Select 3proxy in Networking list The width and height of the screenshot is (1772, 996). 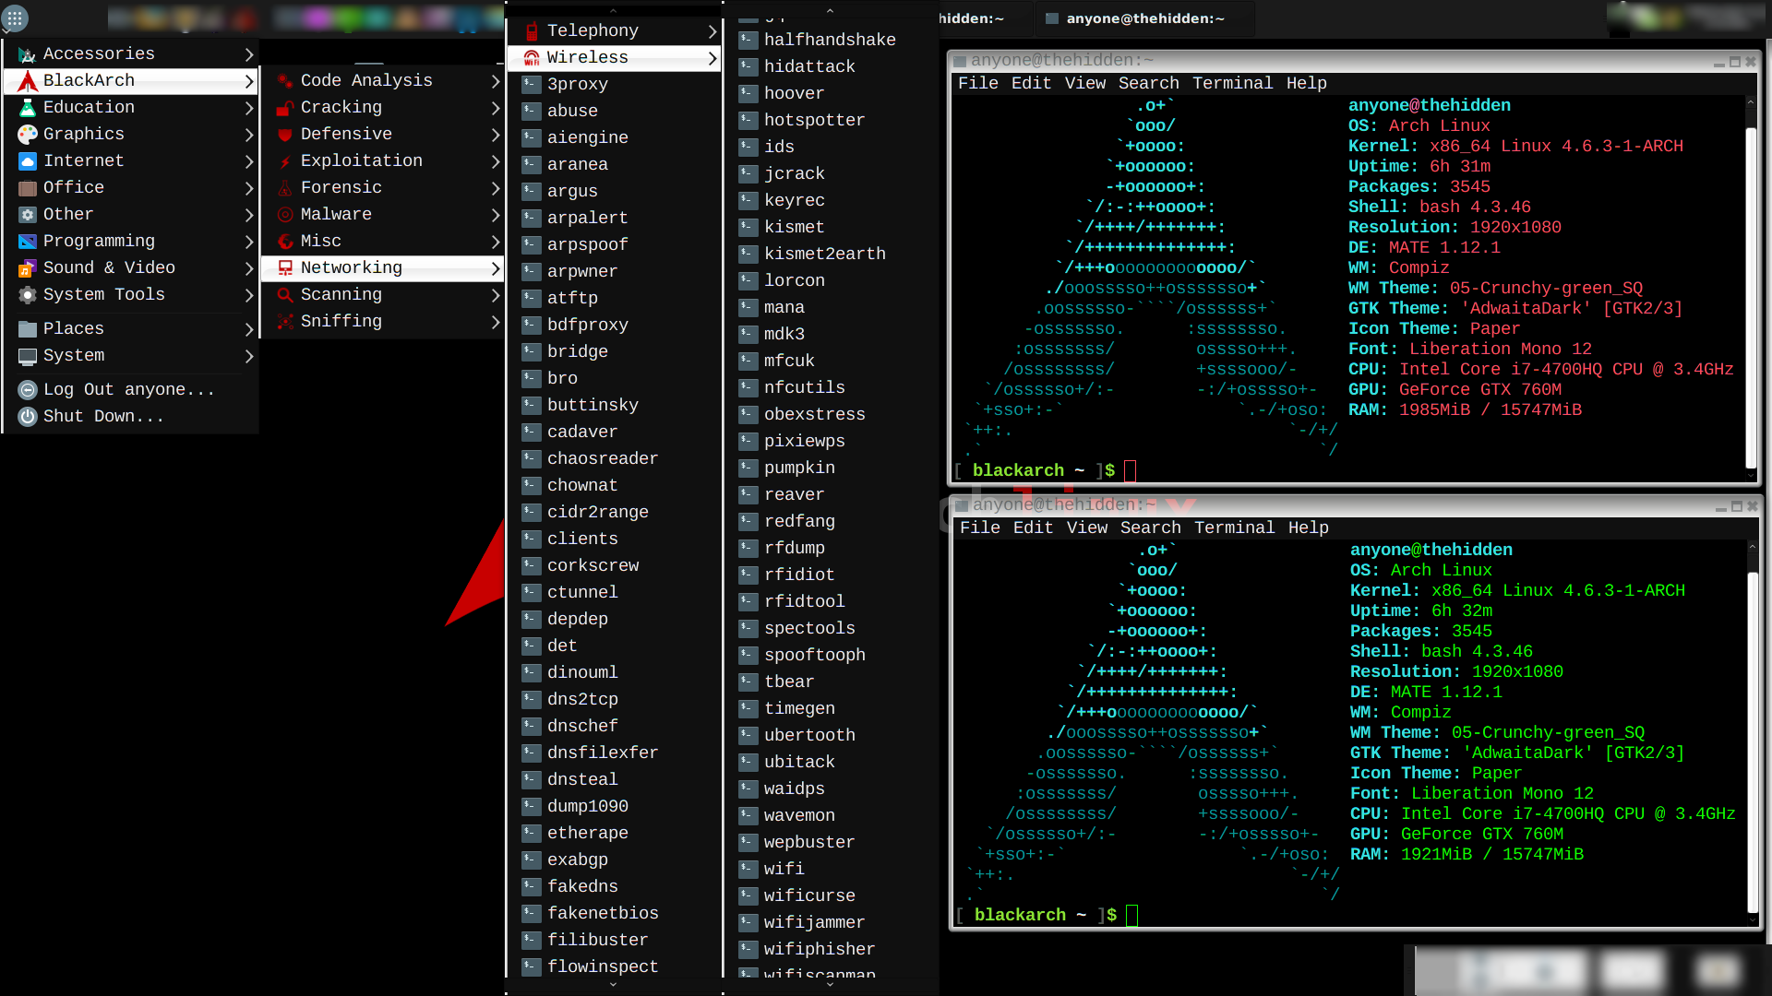point(577,85)
